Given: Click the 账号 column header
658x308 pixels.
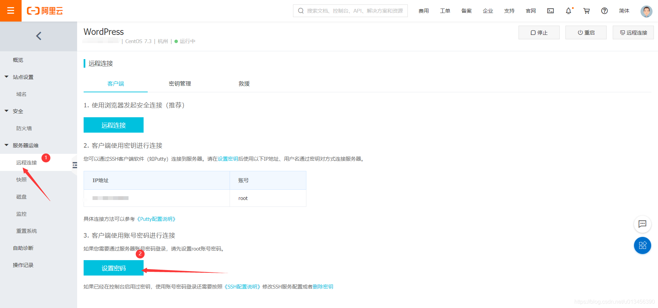Looking at the screenshot, I should pyautogui.click(x=268, y=180).
